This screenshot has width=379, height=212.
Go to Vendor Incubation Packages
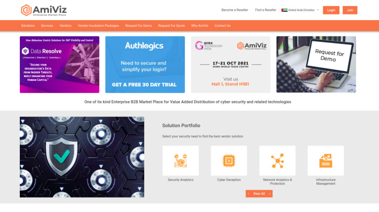click(98, 26)
